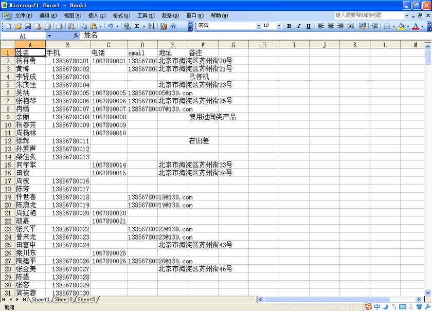Switch to the Sheet2 tab
This screenshot has height=311, width=432.
coord(64,299)
